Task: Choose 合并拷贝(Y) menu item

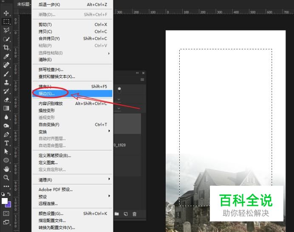Action: click(x=73, y=38)
